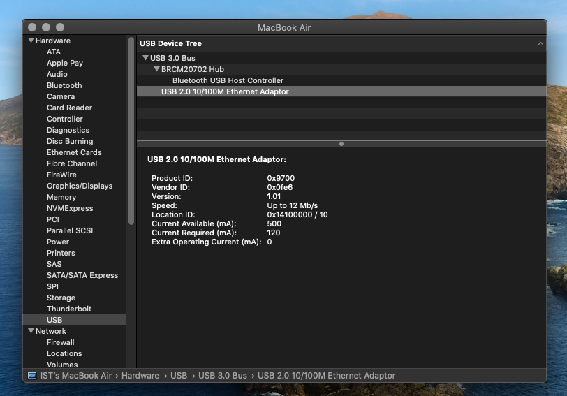Click the Speed value Up to 12 Mb/s
Screen dimensions: 567x396
click(292, 205)
